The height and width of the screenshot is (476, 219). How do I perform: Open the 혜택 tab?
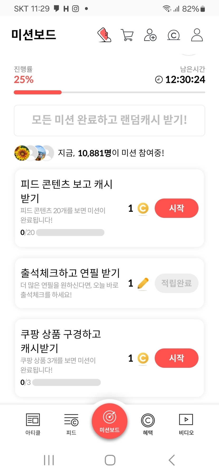point(148,424)
